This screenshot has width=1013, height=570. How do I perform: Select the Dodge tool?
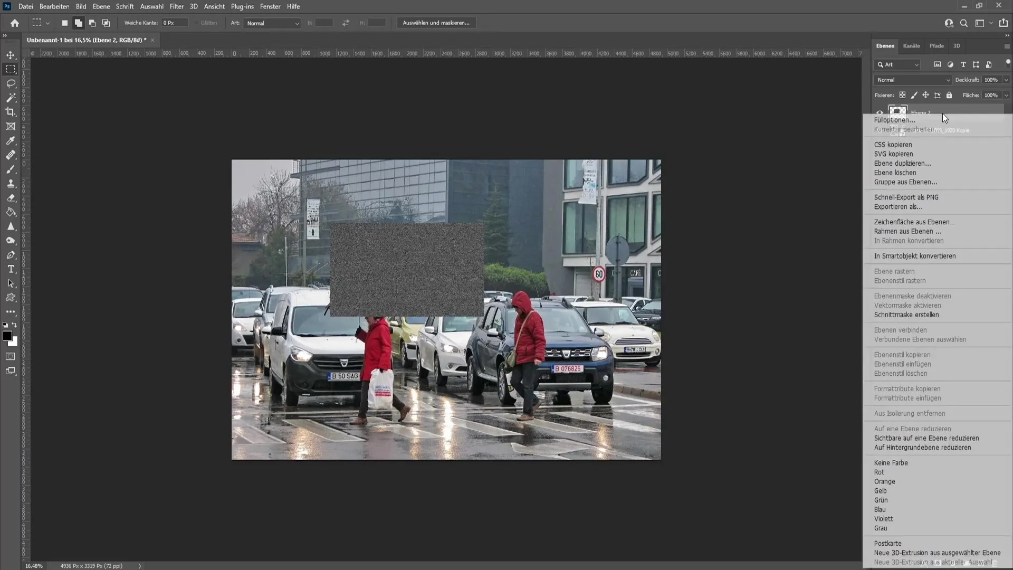[x=11, y=240]
